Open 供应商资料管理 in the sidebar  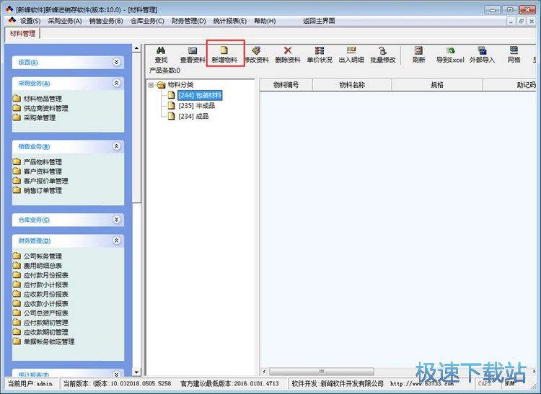click(x=40, y=108)
